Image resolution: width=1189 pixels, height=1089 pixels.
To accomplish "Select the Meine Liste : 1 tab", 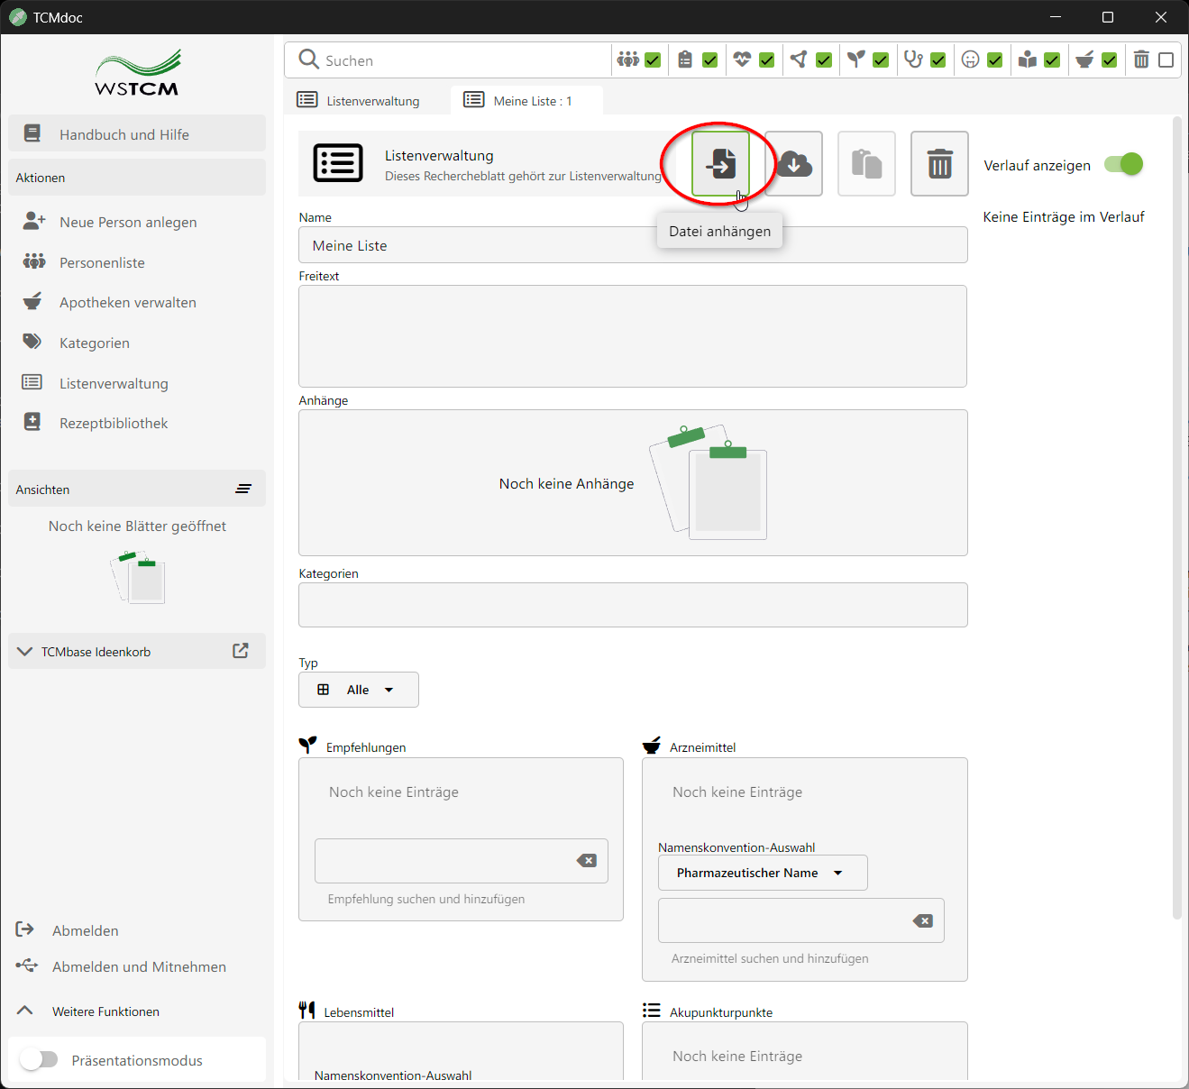I will pos(527,100).
